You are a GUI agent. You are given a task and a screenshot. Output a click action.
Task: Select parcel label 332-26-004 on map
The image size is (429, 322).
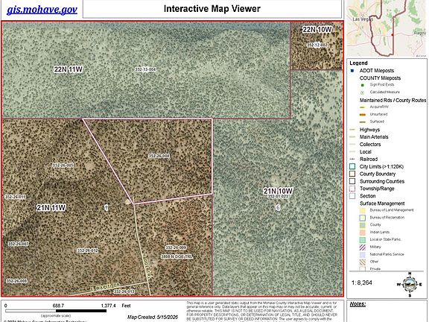click(x=159, y=156)
